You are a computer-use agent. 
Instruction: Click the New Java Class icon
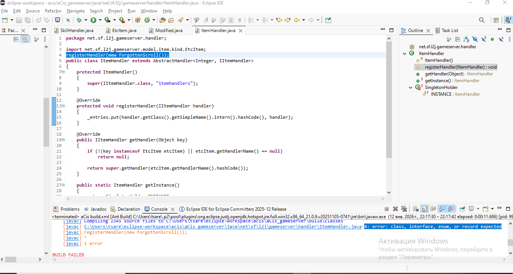point(146,20)
